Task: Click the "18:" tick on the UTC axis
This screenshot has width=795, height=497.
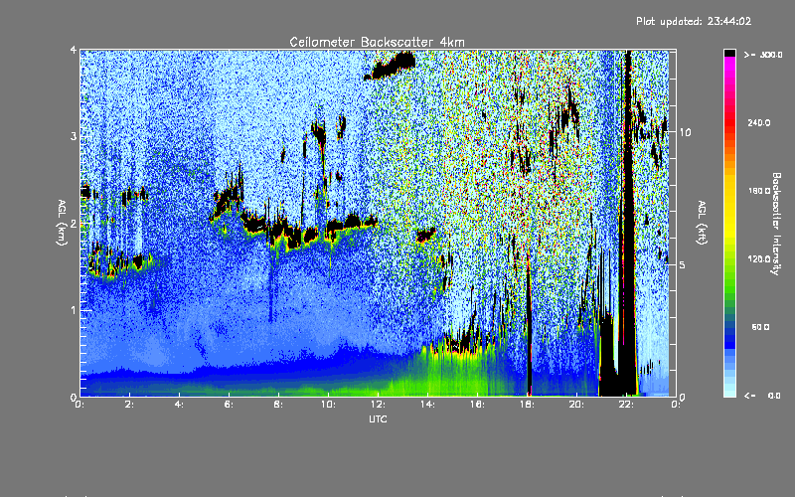Action: (x=528, y=405)
